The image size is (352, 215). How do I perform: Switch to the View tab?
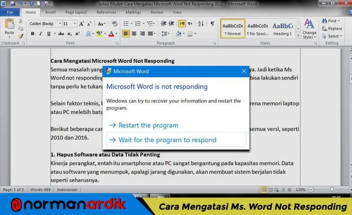click(x=177, y=12)
